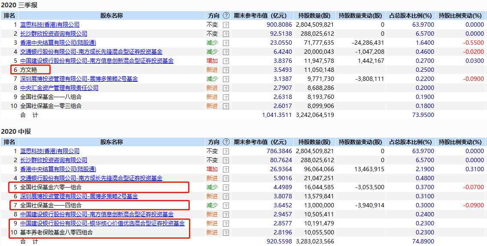This screenshot has width=487, height=246.
Task: Click the question mark icon in the 2020 三季报 header next to 方向
Action: tap(226, 15)
